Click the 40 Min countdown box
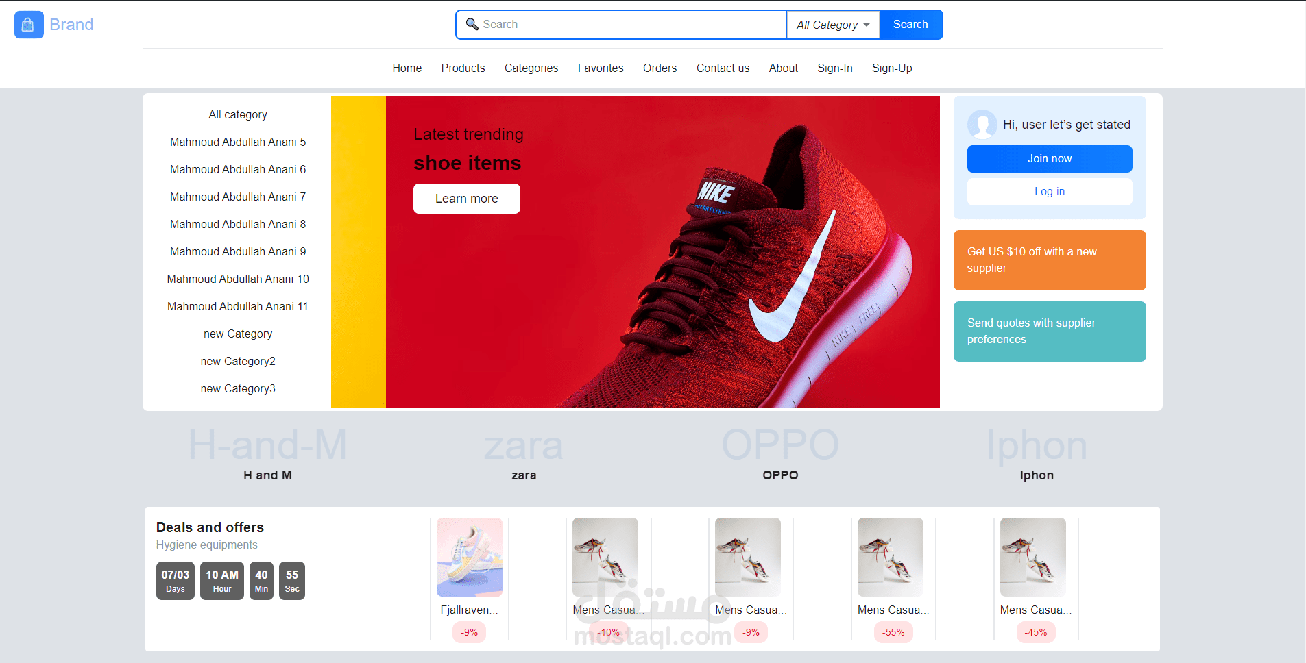The image size is (1306, 663). 261,581
